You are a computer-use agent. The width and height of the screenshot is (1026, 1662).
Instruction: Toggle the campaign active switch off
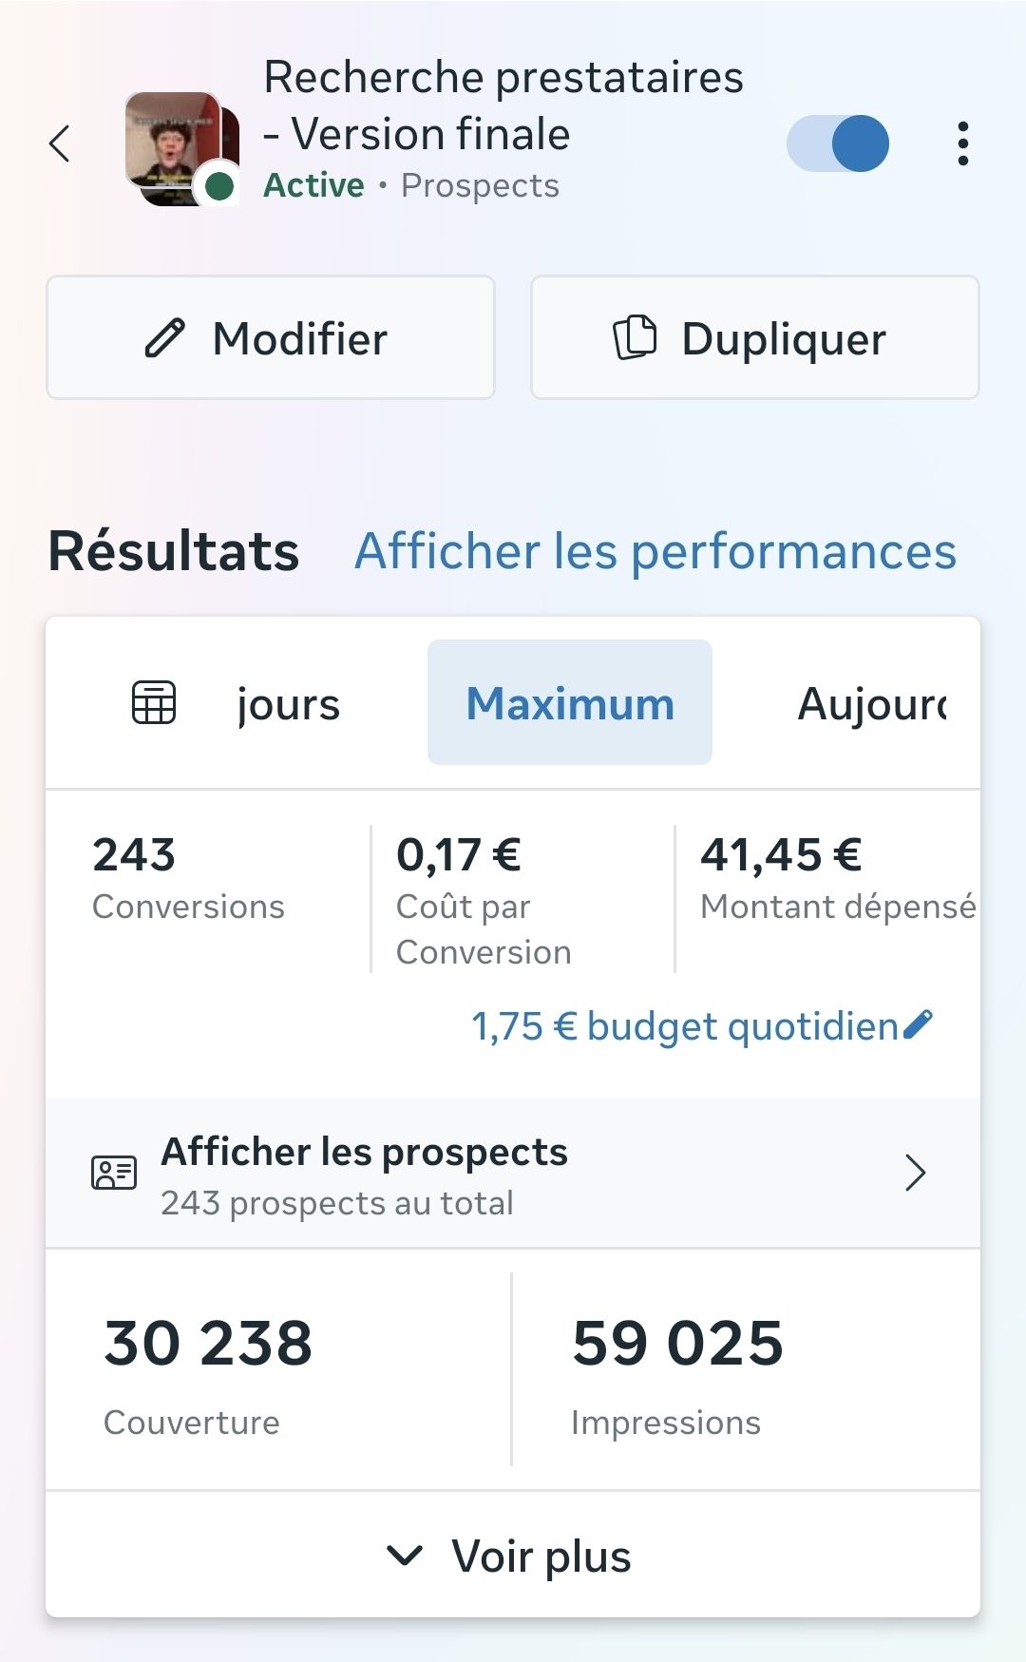pyautogui.click(x=837, y=143)
